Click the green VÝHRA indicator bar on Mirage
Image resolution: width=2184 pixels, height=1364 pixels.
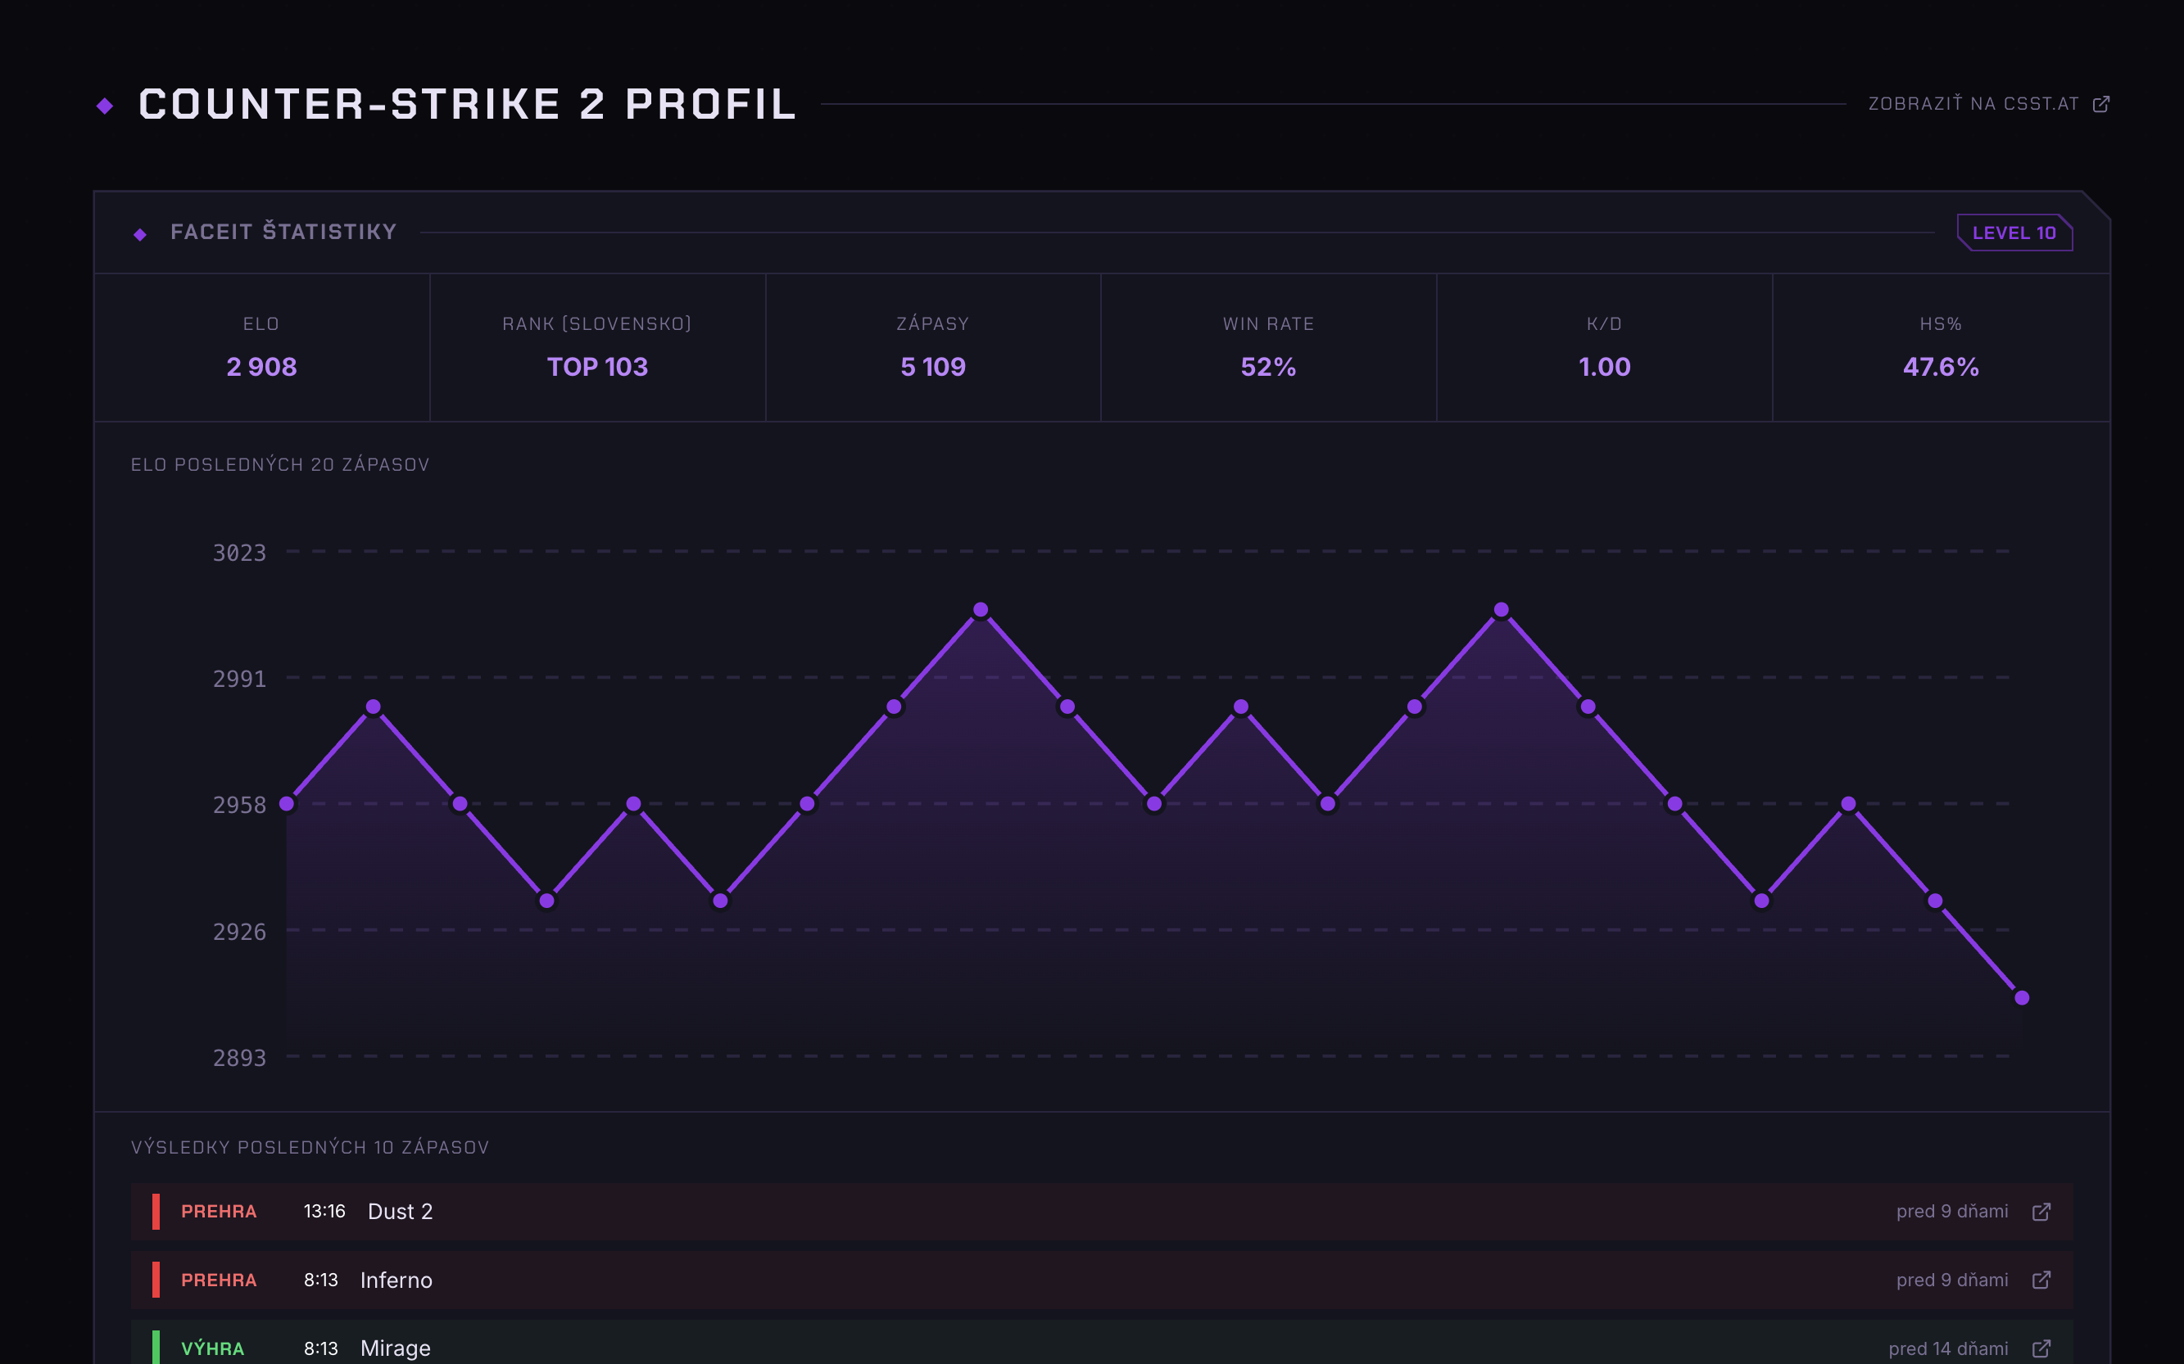(159, 1348)
